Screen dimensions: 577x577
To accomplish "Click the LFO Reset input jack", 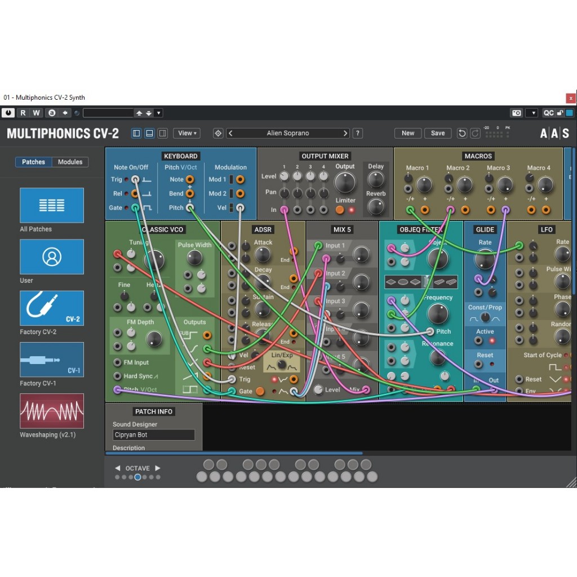I will (x=519, y=379).
